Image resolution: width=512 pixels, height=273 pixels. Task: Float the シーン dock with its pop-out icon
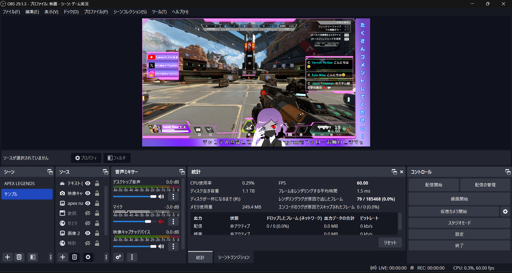pyautogui.click(x=50, y=172)
